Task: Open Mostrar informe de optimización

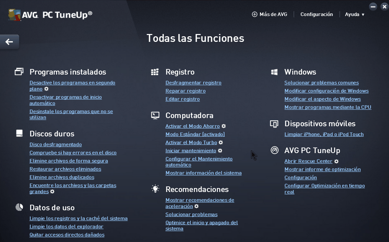Action: point(322,169)
